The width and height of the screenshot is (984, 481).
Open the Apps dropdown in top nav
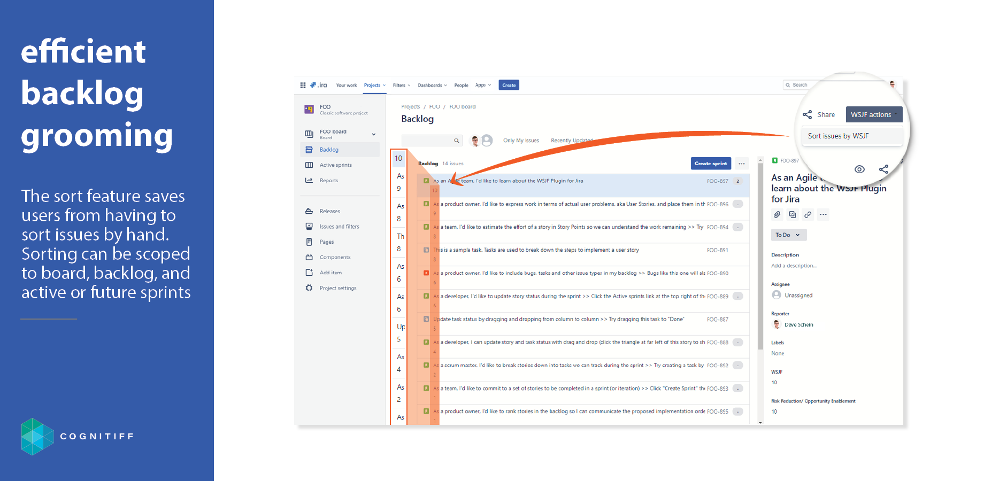click(x=483, y=86)
